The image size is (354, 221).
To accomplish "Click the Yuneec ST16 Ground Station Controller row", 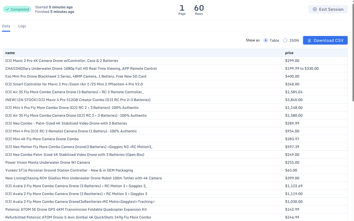I will (69, 170).
